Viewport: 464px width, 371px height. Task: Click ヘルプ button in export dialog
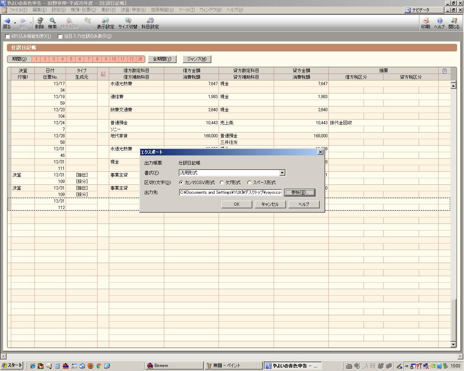pyautogui.click(x=304, y=204)
